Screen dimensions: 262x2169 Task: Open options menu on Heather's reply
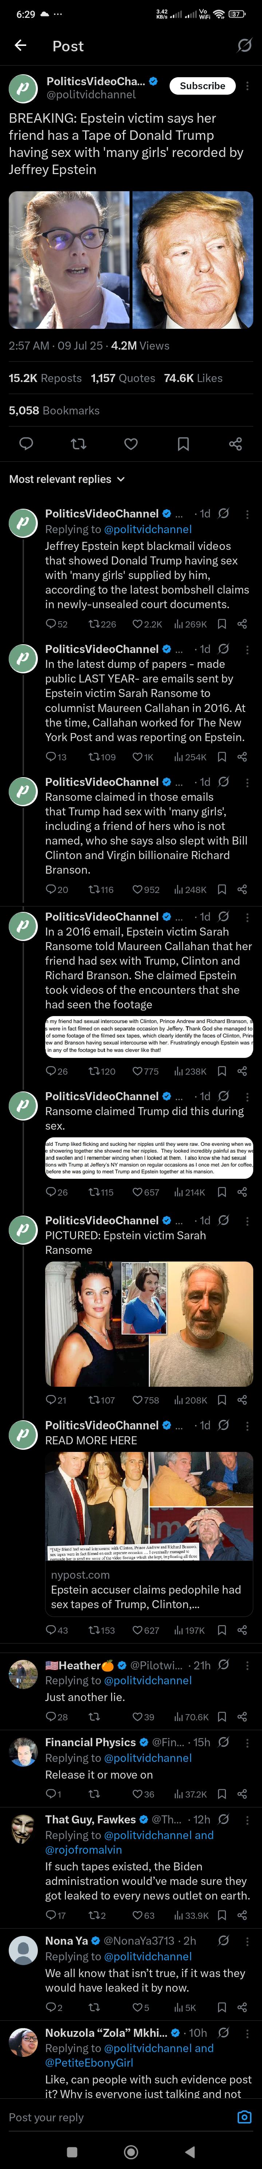247,1665
